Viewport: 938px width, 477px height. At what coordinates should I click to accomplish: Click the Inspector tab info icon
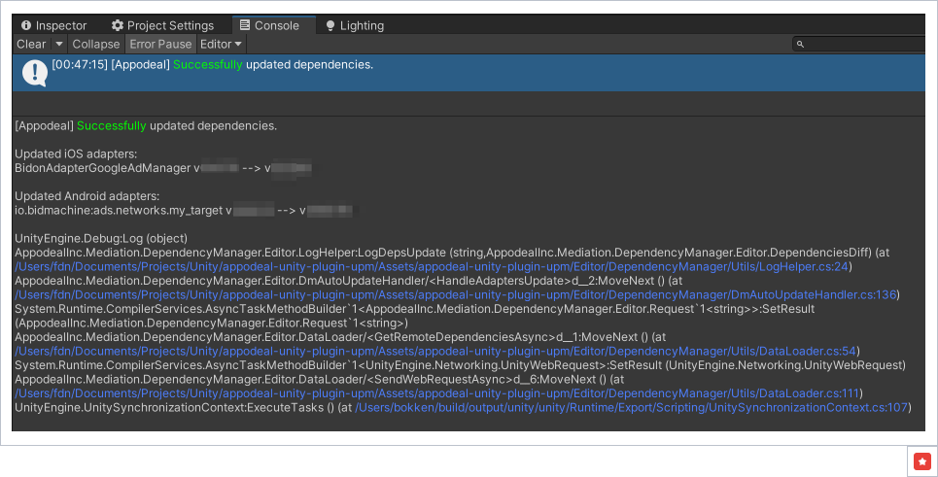pyautogui.click(x=26, y=26)
